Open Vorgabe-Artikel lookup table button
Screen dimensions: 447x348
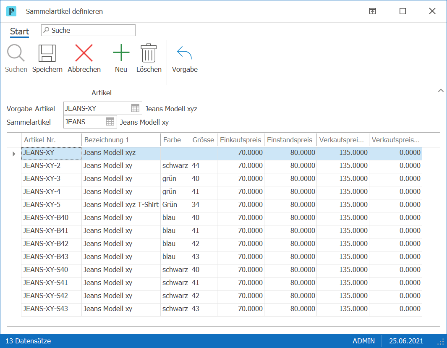[135, 108]
